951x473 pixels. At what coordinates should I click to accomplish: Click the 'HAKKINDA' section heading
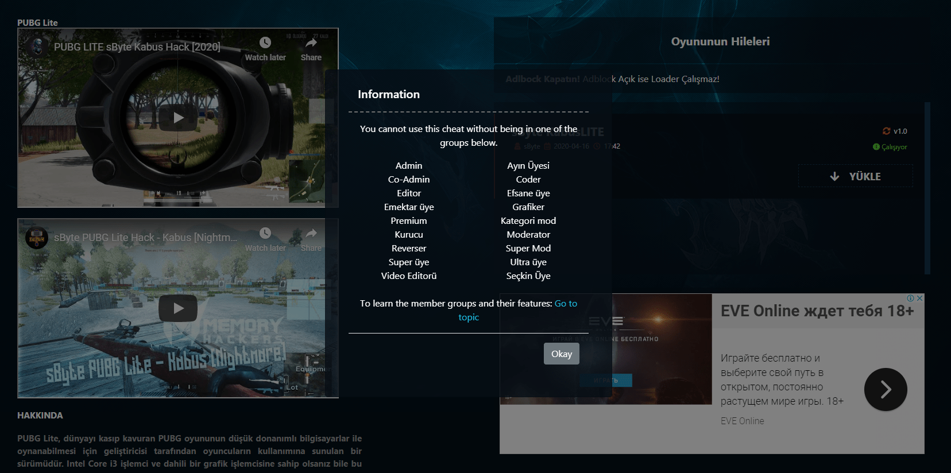click(40, 415)
